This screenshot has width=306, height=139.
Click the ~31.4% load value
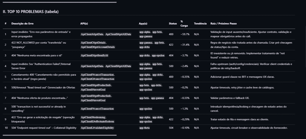[185, 45]
